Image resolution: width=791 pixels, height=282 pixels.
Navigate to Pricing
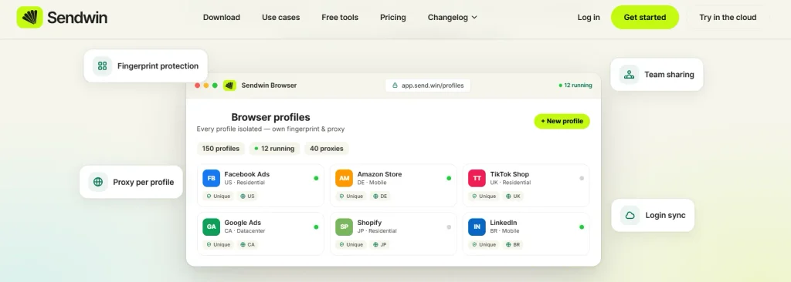[x=393, y=17]
